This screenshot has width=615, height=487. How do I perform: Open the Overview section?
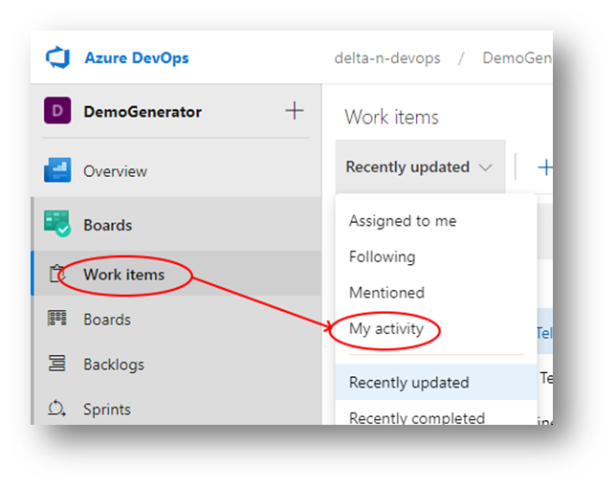tap(116, 171)
